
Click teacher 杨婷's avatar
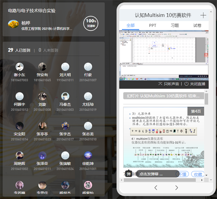click(x=13, y=24)
